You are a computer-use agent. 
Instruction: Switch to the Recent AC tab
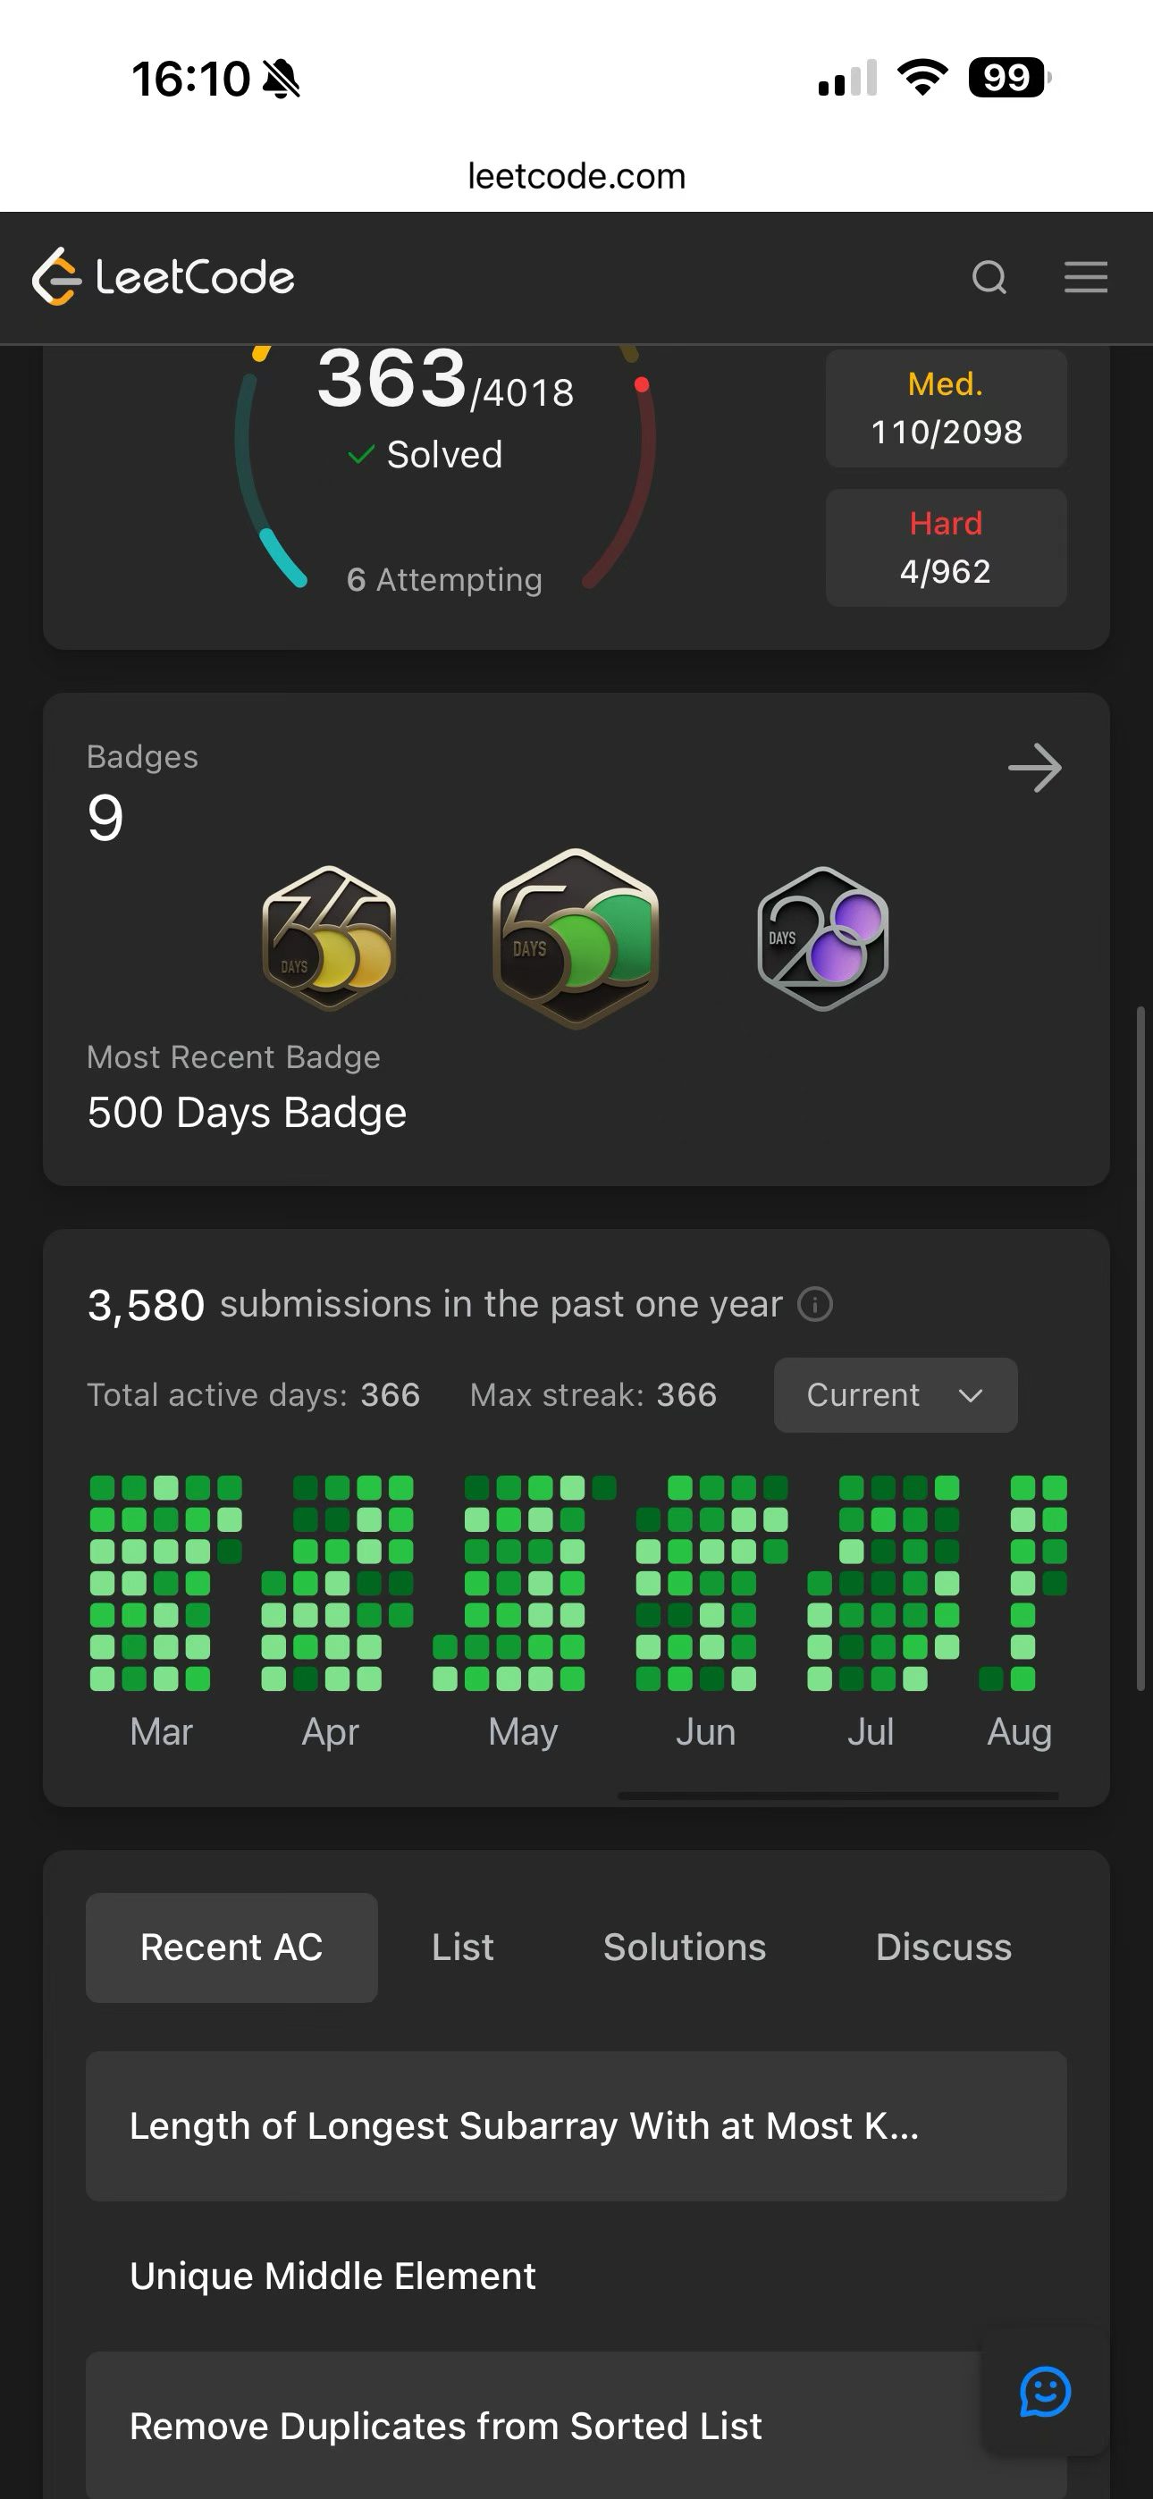(x=232, y=1947)
